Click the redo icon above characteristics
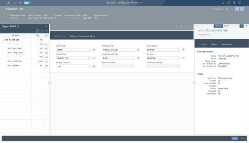Screen dimensions: 249x143 tap(187, 26)
